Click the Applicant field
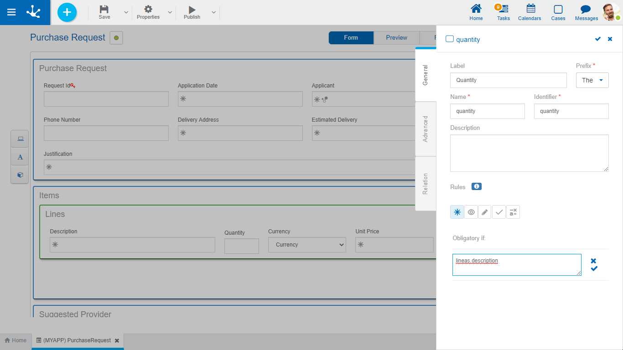623x350 pixels. click(363, 99)
